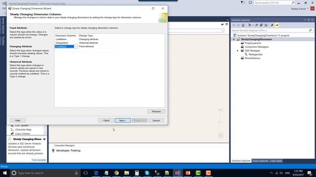Open the FirstName dimension column dropdown
Image resolution: width=316 pixels, height=177 pixels.
[76, 47]
